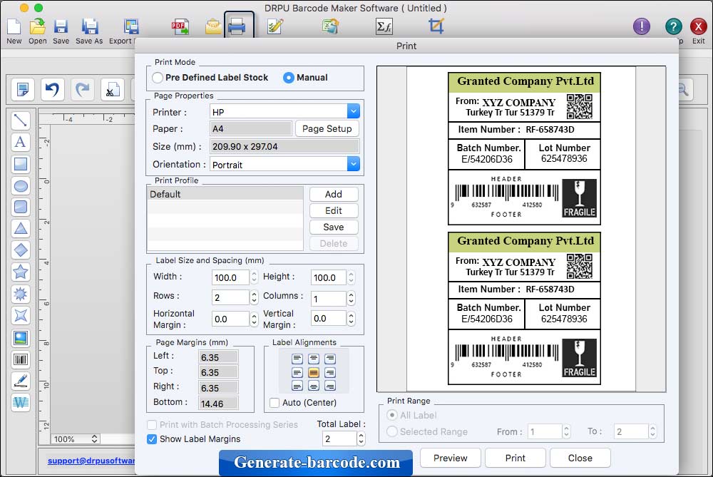This screenshot has height=477, width=713.
Task: Click the first label preview thumbnail
Action: click(x=524, y=149)
